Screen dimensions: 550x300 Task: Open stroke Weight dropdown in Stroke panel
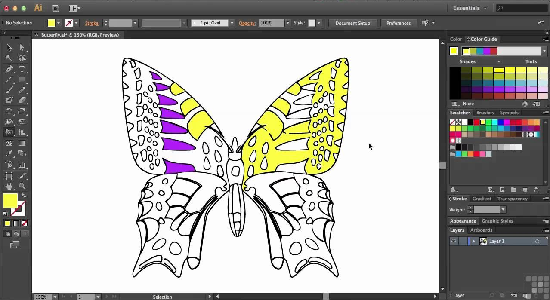pyautogui.click(x=503, y=210)
